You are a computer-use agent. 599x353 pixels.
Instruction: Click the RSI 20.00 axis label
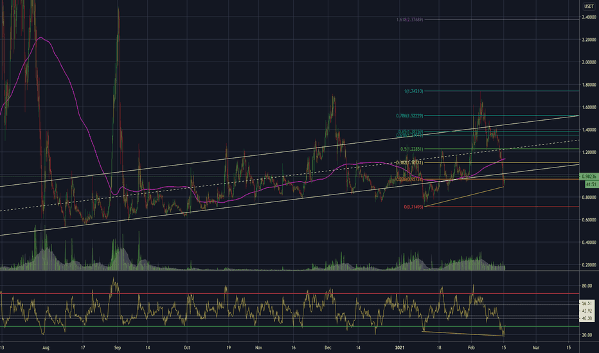(587, 335)
